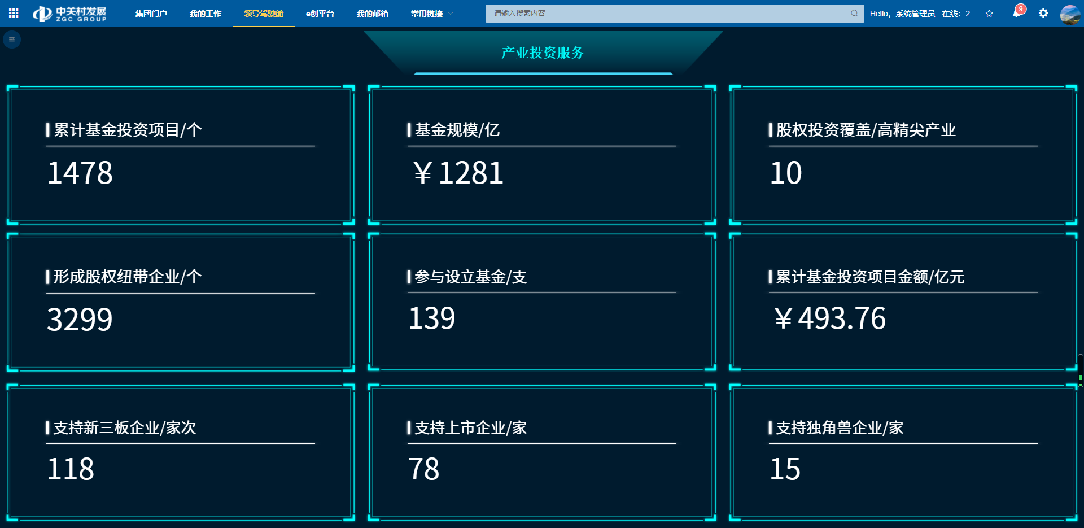The width and height of the screenshot is (1084, 528).
Task: Open the 累计基金投资项目/个 card
Action: coord(181,155)
